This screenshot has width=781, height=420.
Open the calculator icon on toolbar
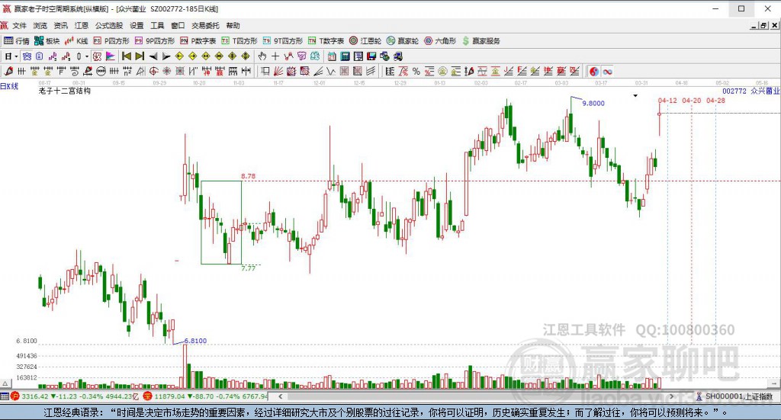coord(345,56)
